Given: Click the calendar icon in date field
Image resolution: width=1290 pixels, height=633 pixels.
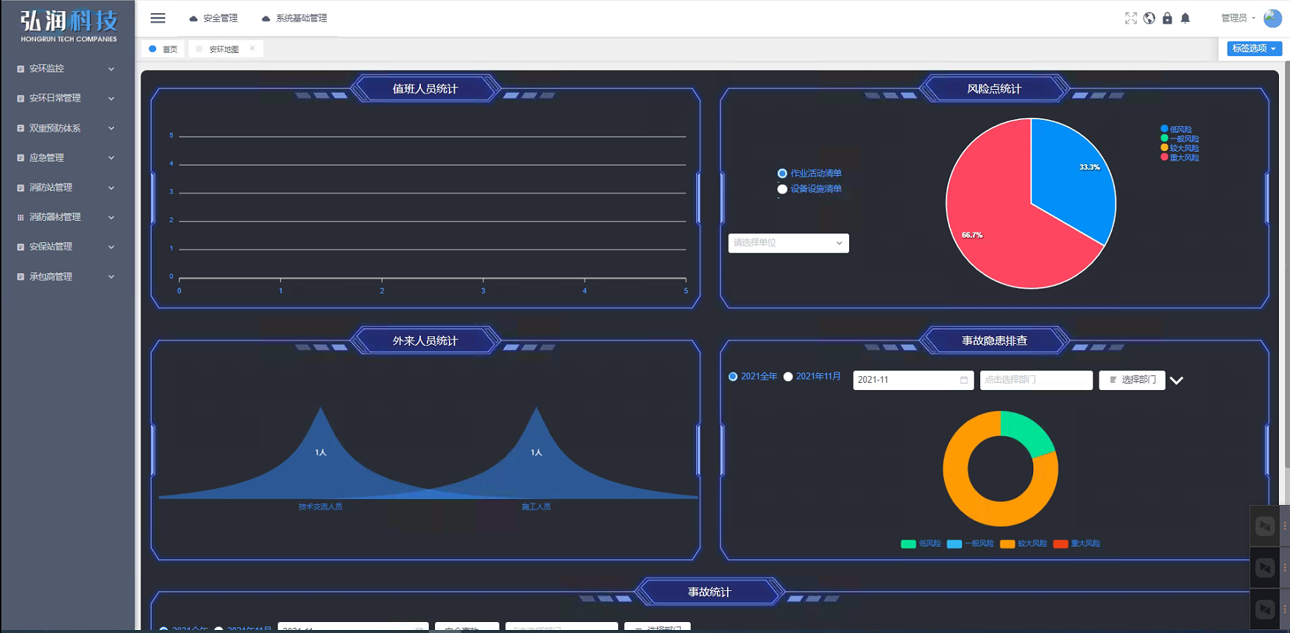Looking at the screenshot, I should pos(964,380).
